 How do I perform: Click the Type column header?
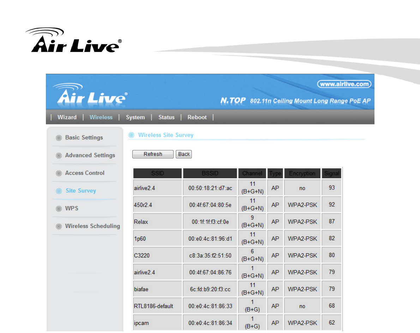[275, 173]
